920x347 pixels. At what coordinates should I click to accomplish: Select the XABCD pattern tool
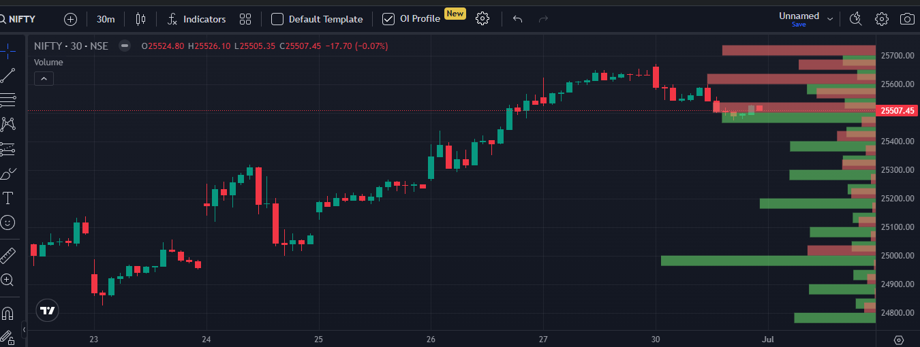click(x=8, y=124)
